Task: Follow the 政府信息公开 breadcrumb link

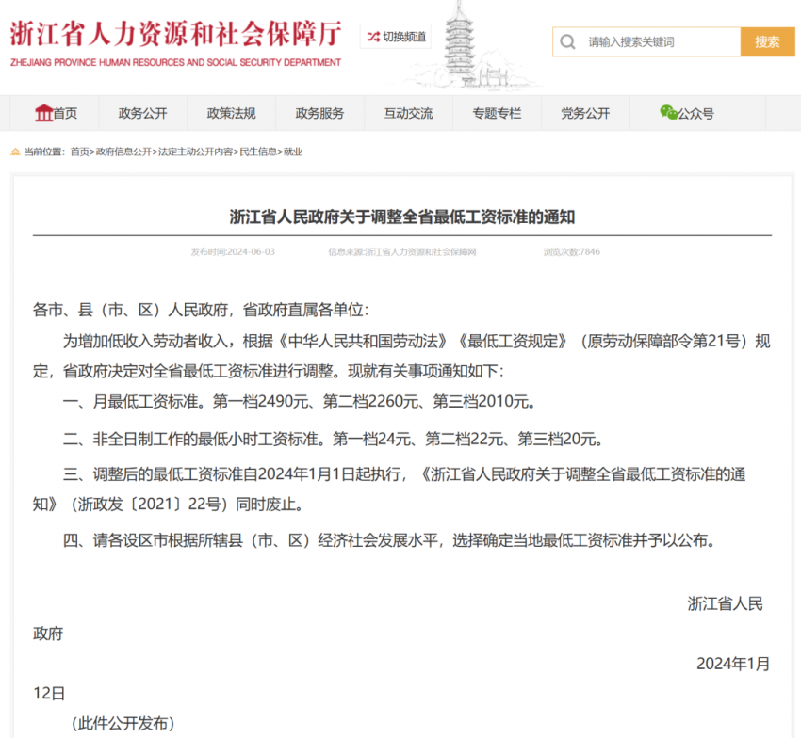Action: coord(123,152)
